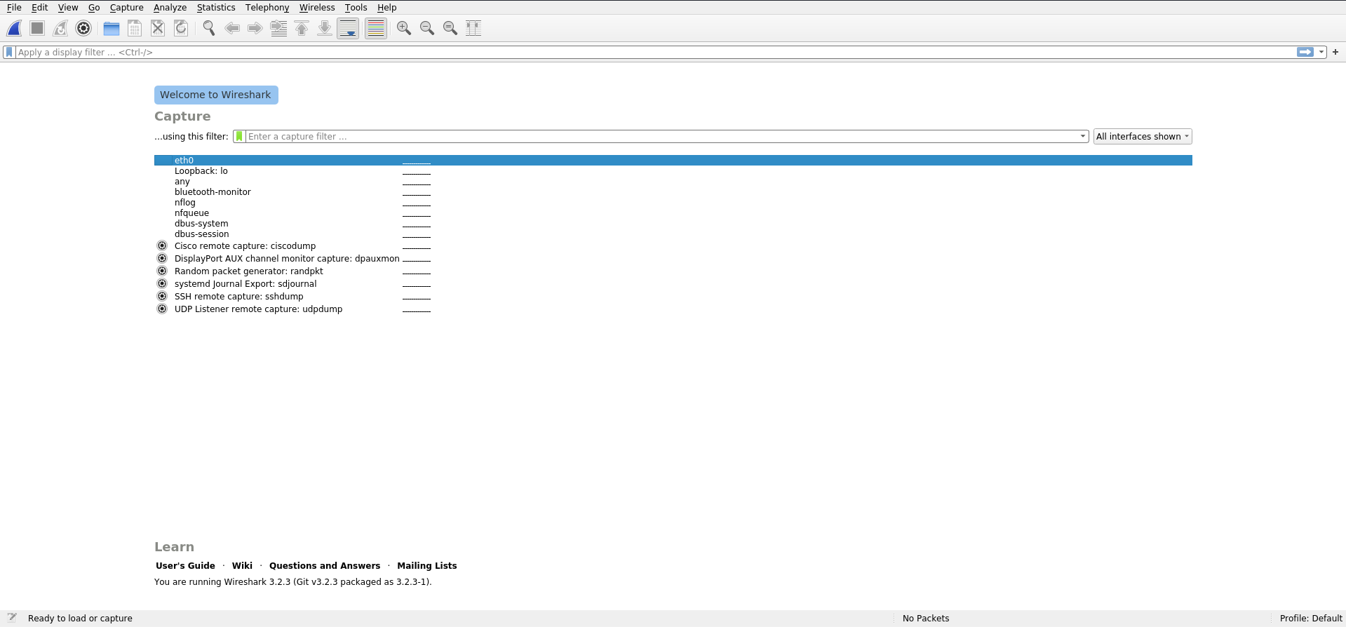Open the Go menu
The width and height of the screenshot is (1346, 627).
click(x=94, y=8)
